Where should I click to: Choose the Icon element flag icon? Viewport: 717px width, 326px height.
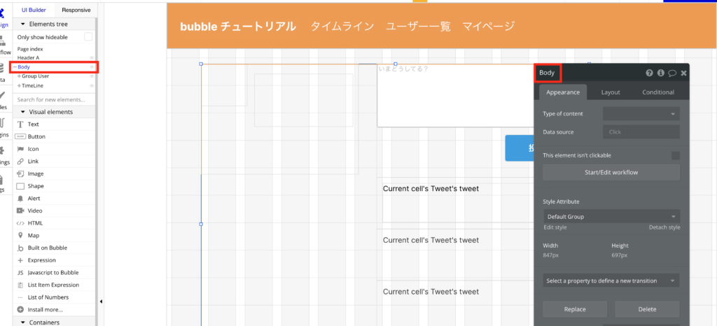[x=20, y=149]
